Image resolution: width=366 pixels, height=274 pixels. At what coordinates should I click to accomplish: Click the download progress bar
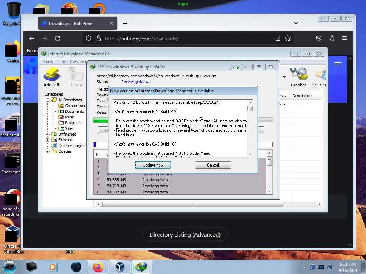click(x=183, y=121)
